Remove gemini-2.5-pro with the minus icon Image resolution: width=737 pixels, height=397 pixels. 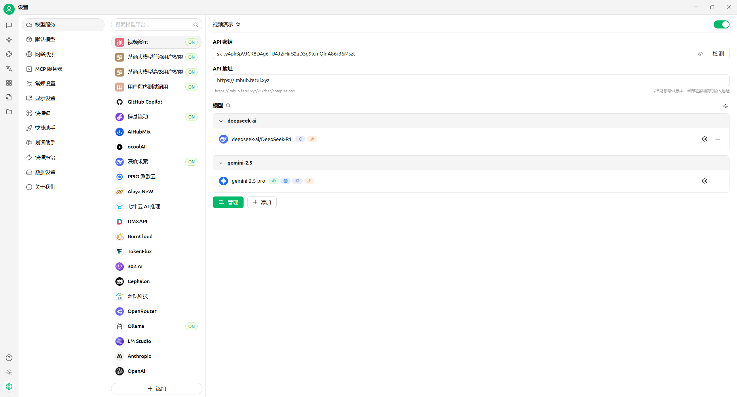coord(717,181)
